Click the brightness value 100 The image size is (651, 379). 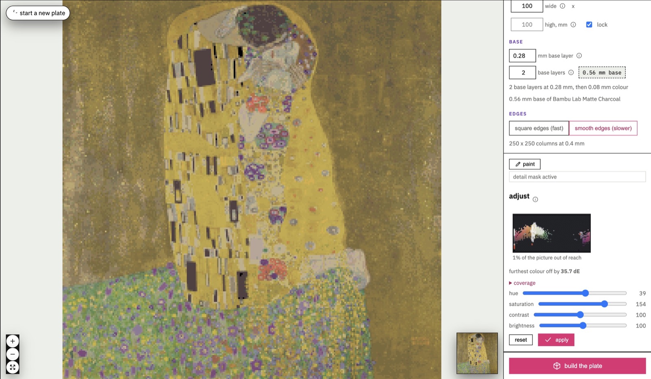tap(641, 326)
